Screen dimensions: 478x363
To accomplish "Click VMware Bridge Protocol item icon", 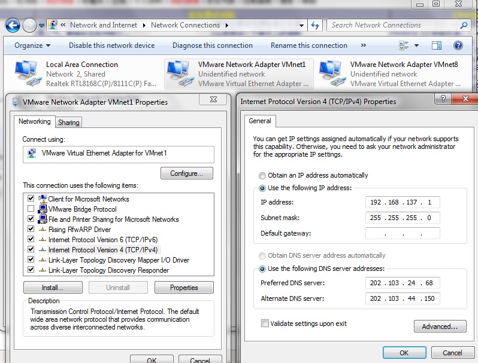I will (43, 209).
